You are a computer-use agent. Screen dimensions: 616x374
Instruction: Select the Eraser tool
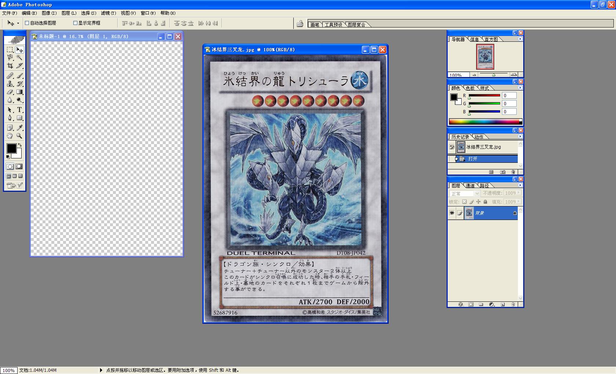(10, 92)
